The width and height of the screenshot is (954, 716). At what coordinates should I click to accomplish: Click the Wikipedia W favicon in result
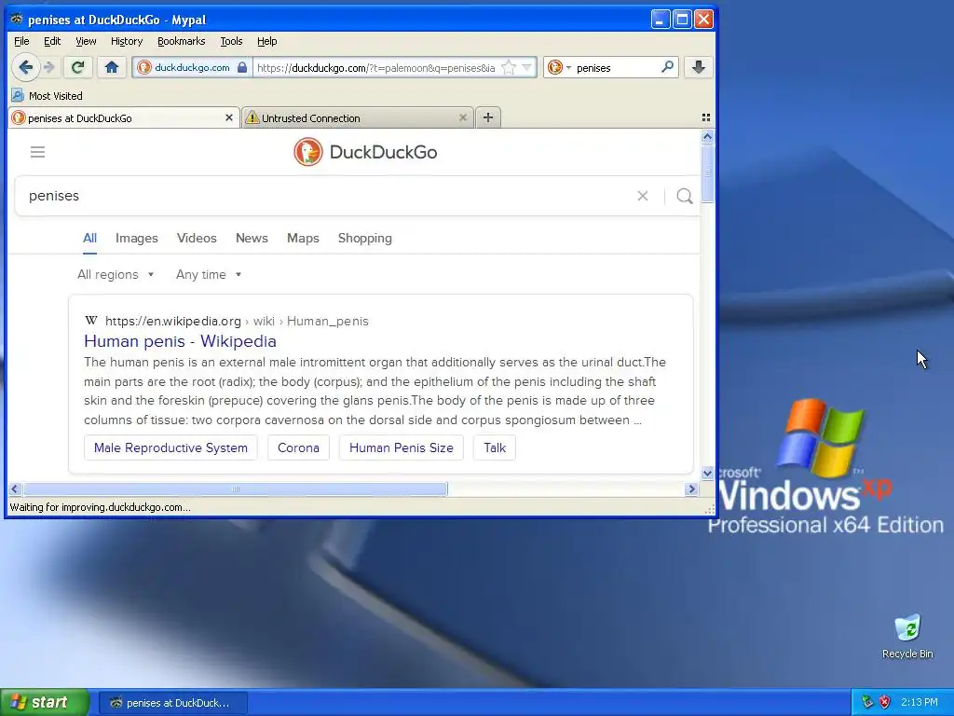(91, 321)
